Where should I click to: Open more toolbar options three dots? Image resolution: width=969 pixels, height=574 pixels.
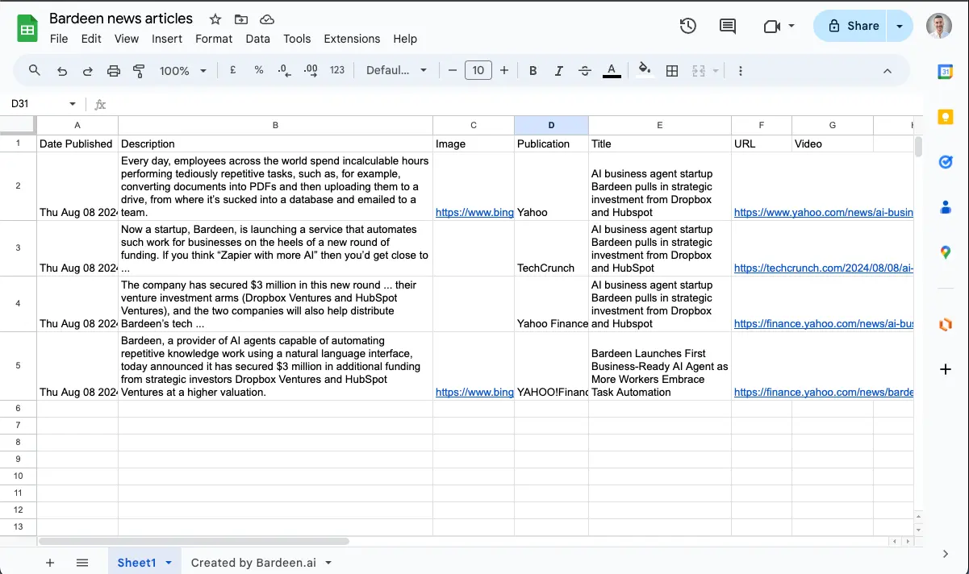click(741, 71)
